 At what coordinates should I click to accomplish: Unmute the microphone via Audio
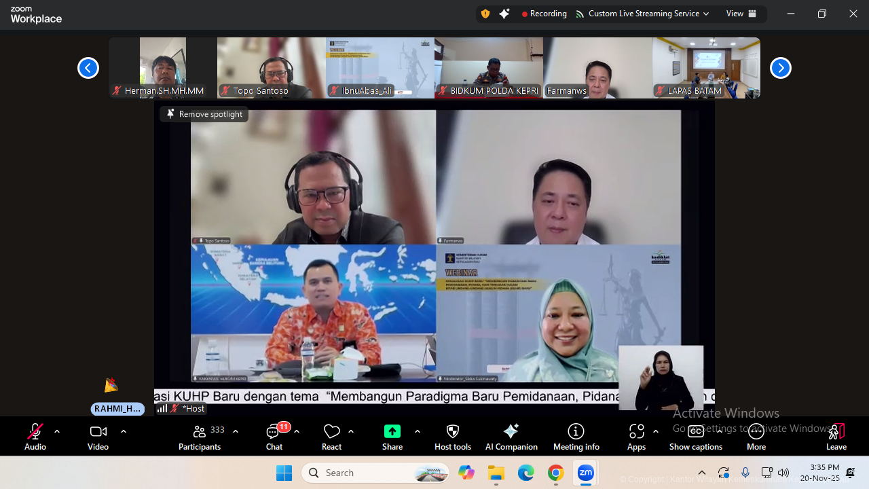pyautogui.click(x=35, y=436)
